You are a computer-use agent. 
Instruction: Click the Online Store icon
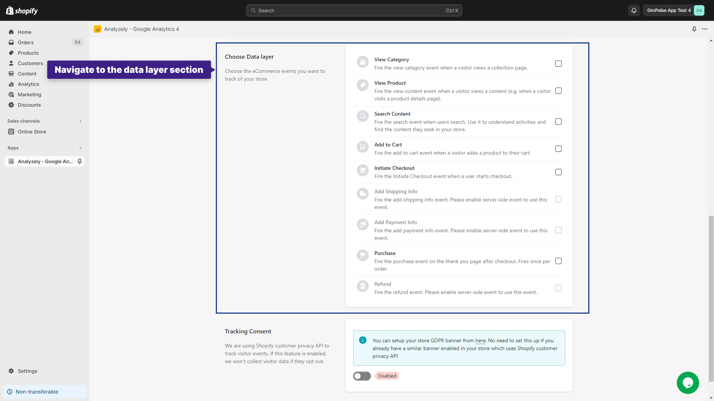point(11,132)
